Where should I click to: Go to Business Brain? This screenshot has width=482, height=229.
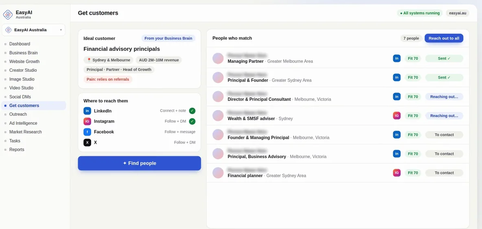(23, 53)
